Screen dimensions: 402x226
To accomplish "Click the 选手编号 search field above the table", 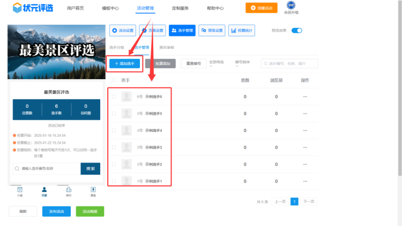I will pos(289,64).
